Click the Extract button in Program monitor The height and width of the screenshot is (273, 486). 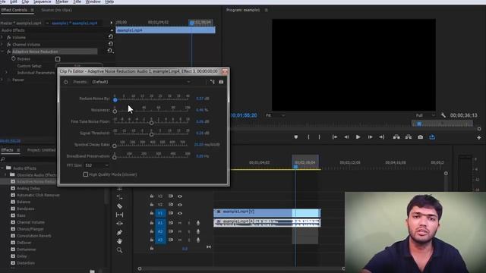(x=409, y=136)
